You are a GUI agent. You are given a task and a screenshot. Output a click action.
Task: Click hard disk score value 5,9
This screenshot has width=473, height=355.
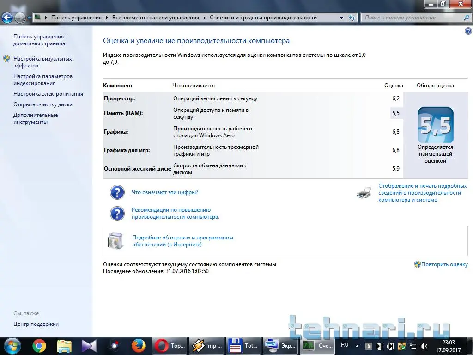pos(396,168)
